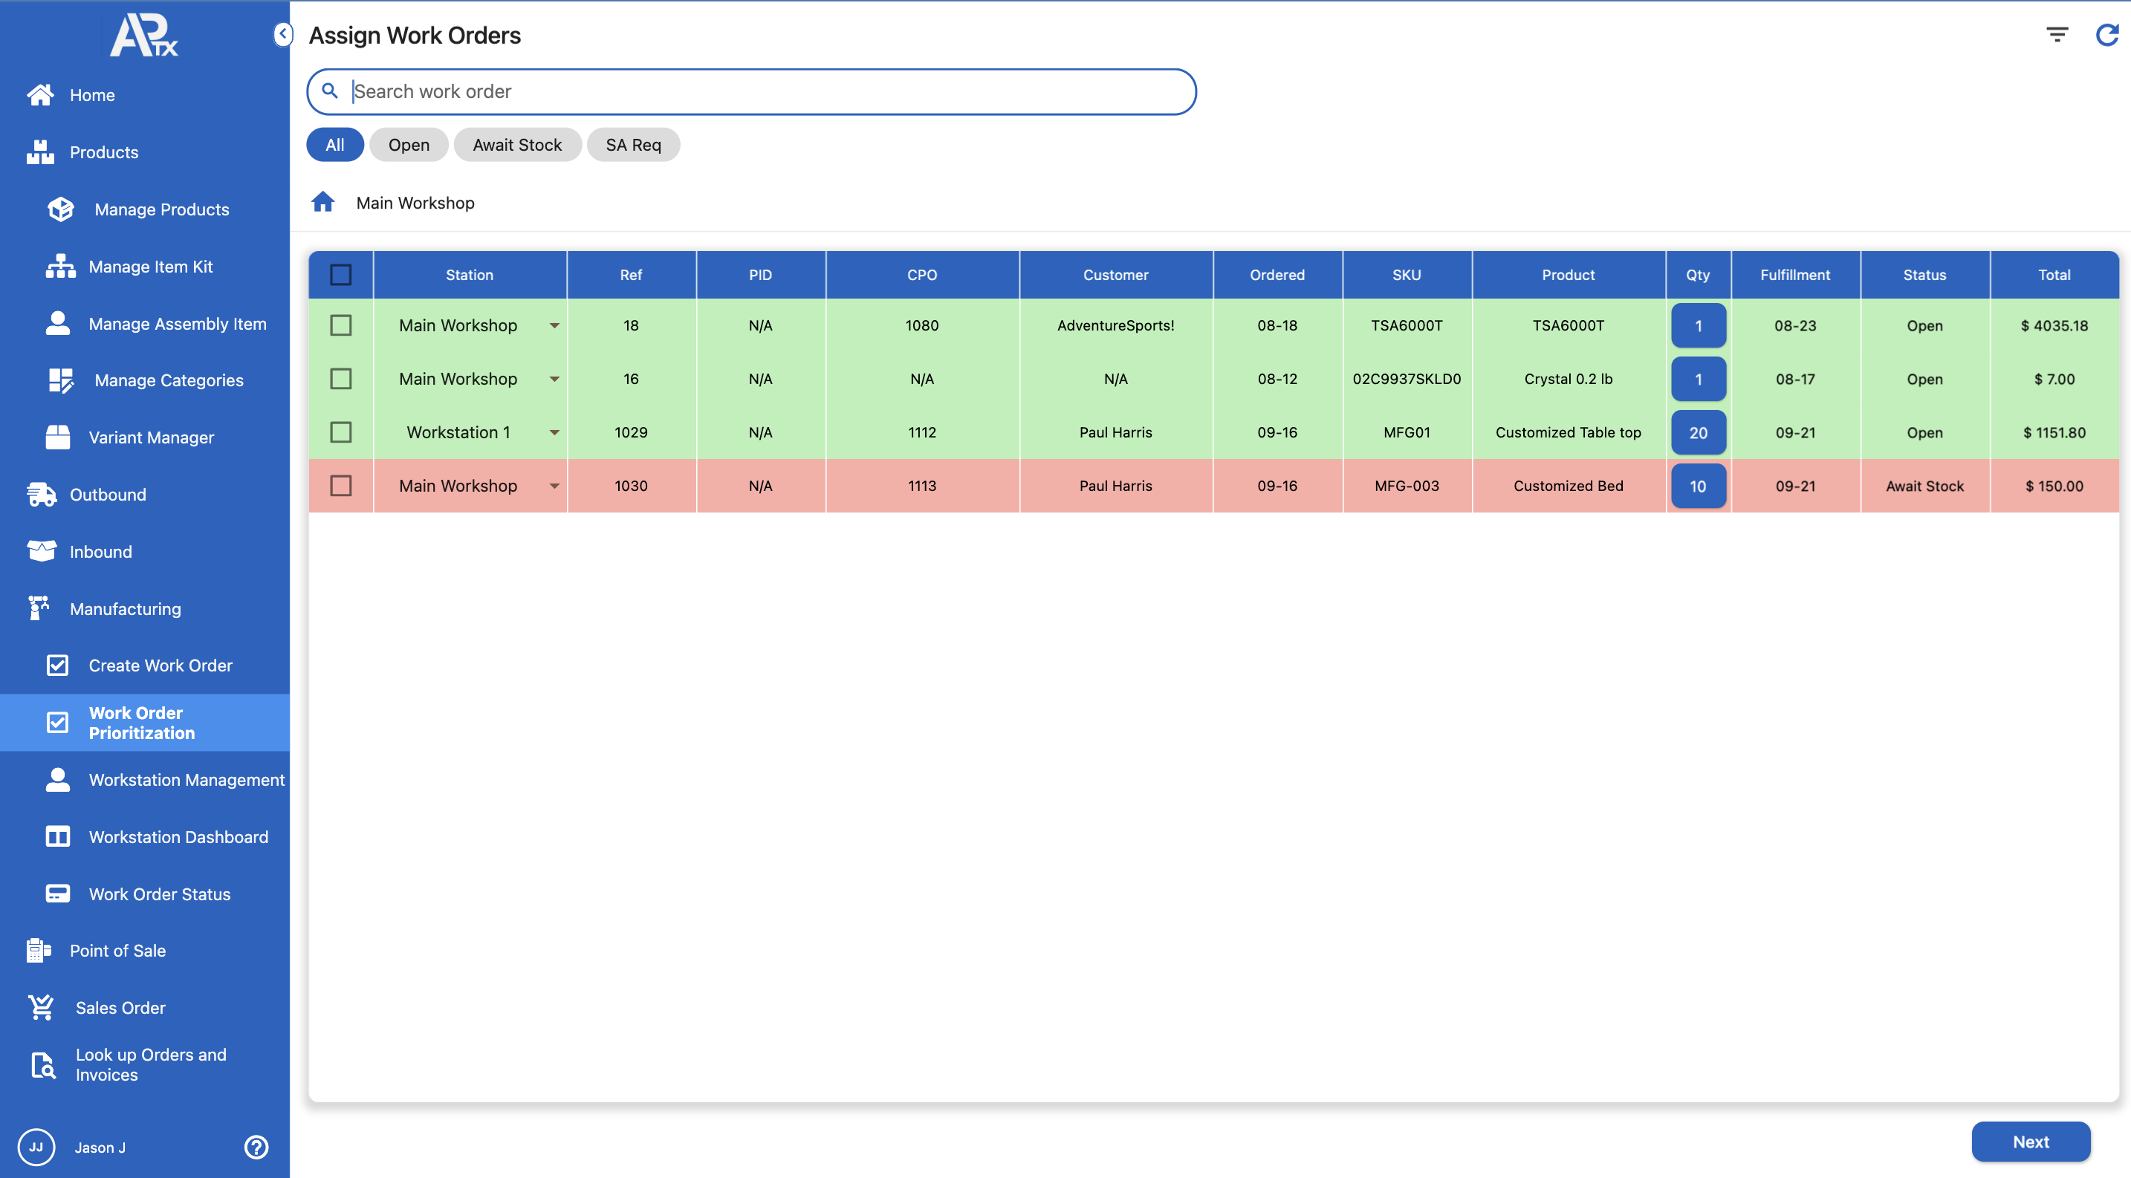
Task: Open Manufacturing via its robot arm icon
Action: pos(39,608)
